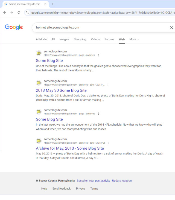Open three-dot menu for Archive for May, 2013 result
Screen dimensions: 175x200
(109, 143)
